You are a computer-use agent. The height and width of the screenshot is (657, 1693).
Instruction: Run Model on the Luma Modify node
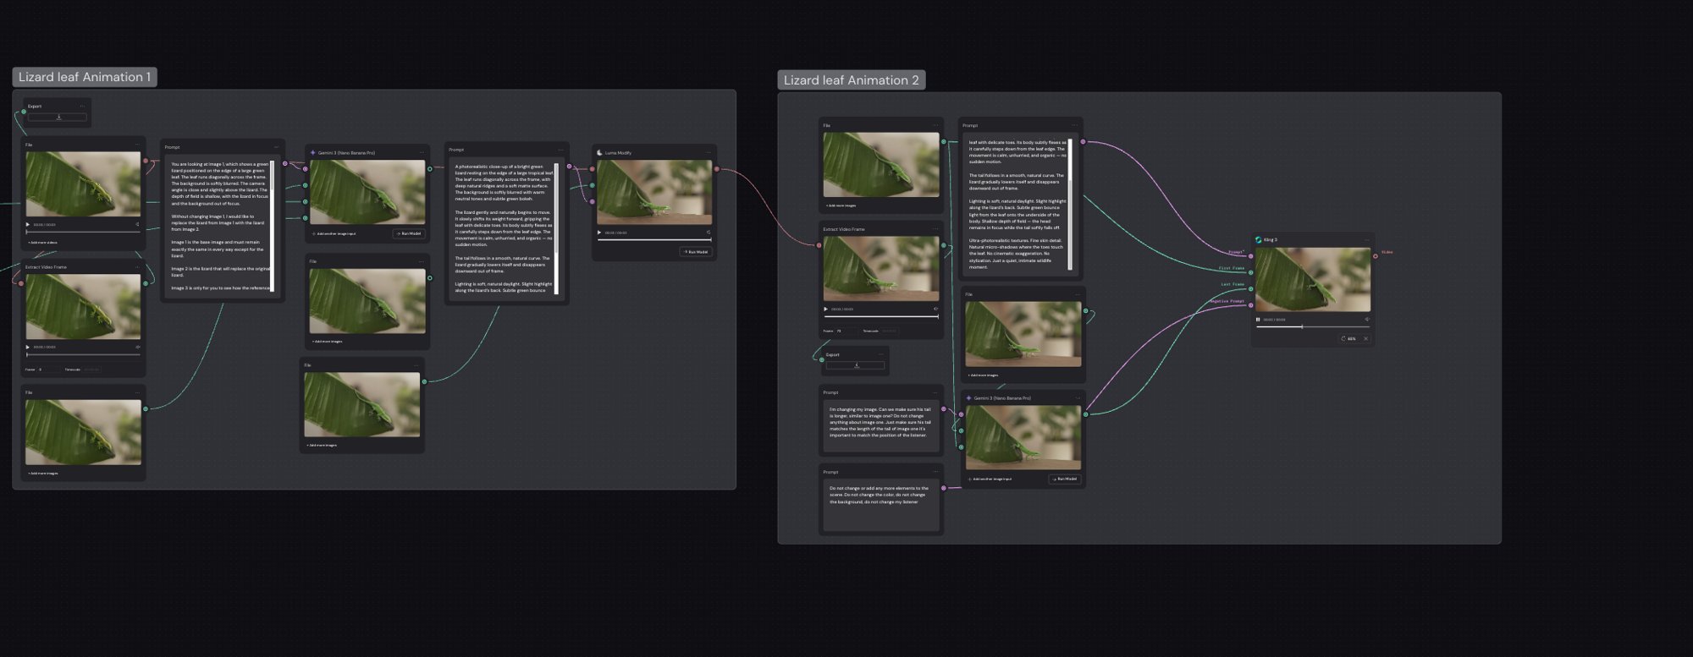695,252
